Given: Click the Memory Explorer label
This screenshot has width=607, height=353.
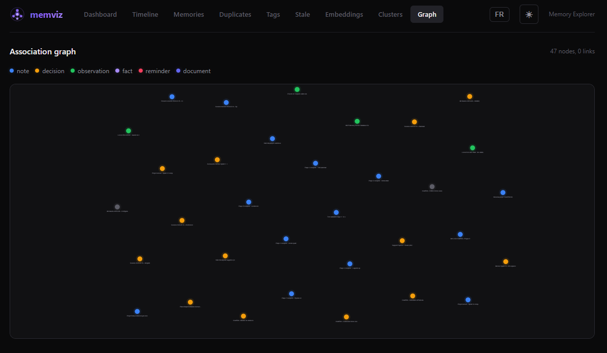Looking at the screenshot, I should 571,14.
